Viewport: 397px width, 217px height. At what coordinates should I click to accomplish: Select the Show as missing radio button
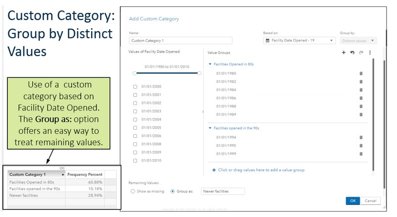tap(132, 191)
